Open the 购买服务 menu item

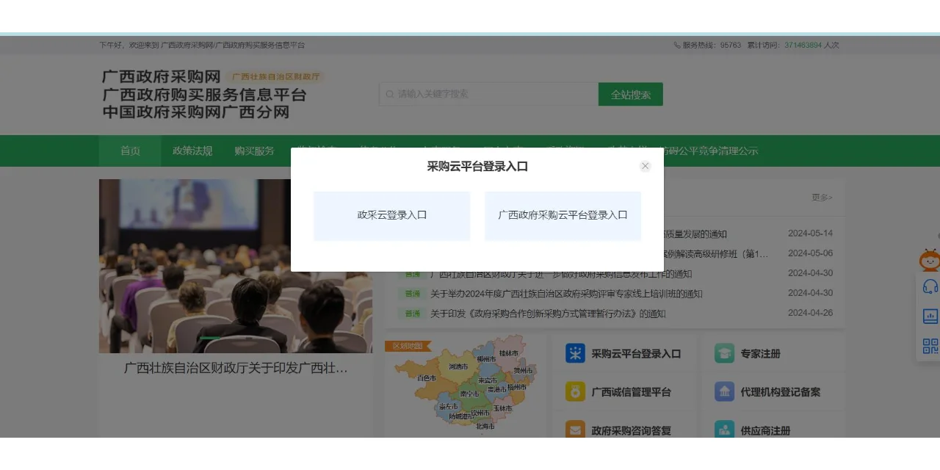tap(254, 151)
